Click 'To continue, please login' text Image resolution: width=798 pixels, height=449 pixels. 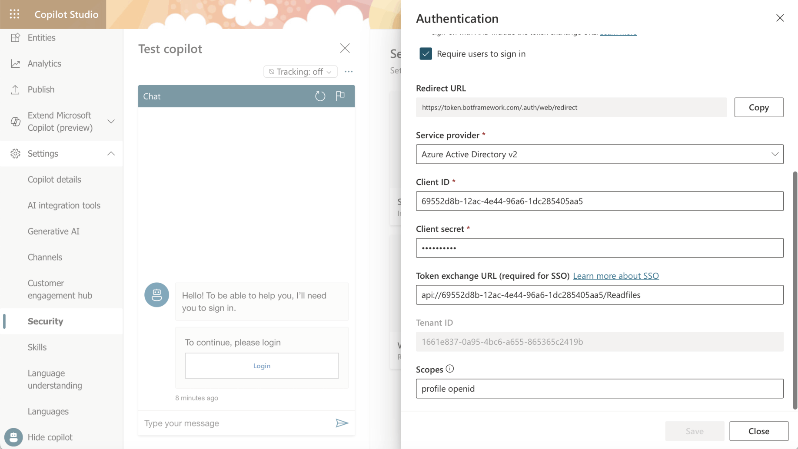pos(233,342)
